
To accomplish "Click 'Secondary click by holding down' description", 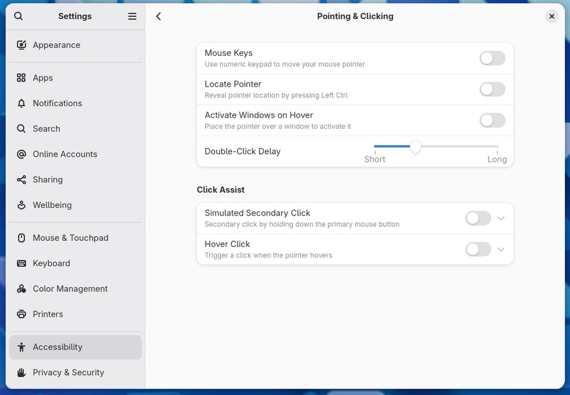I will point(302,224).
